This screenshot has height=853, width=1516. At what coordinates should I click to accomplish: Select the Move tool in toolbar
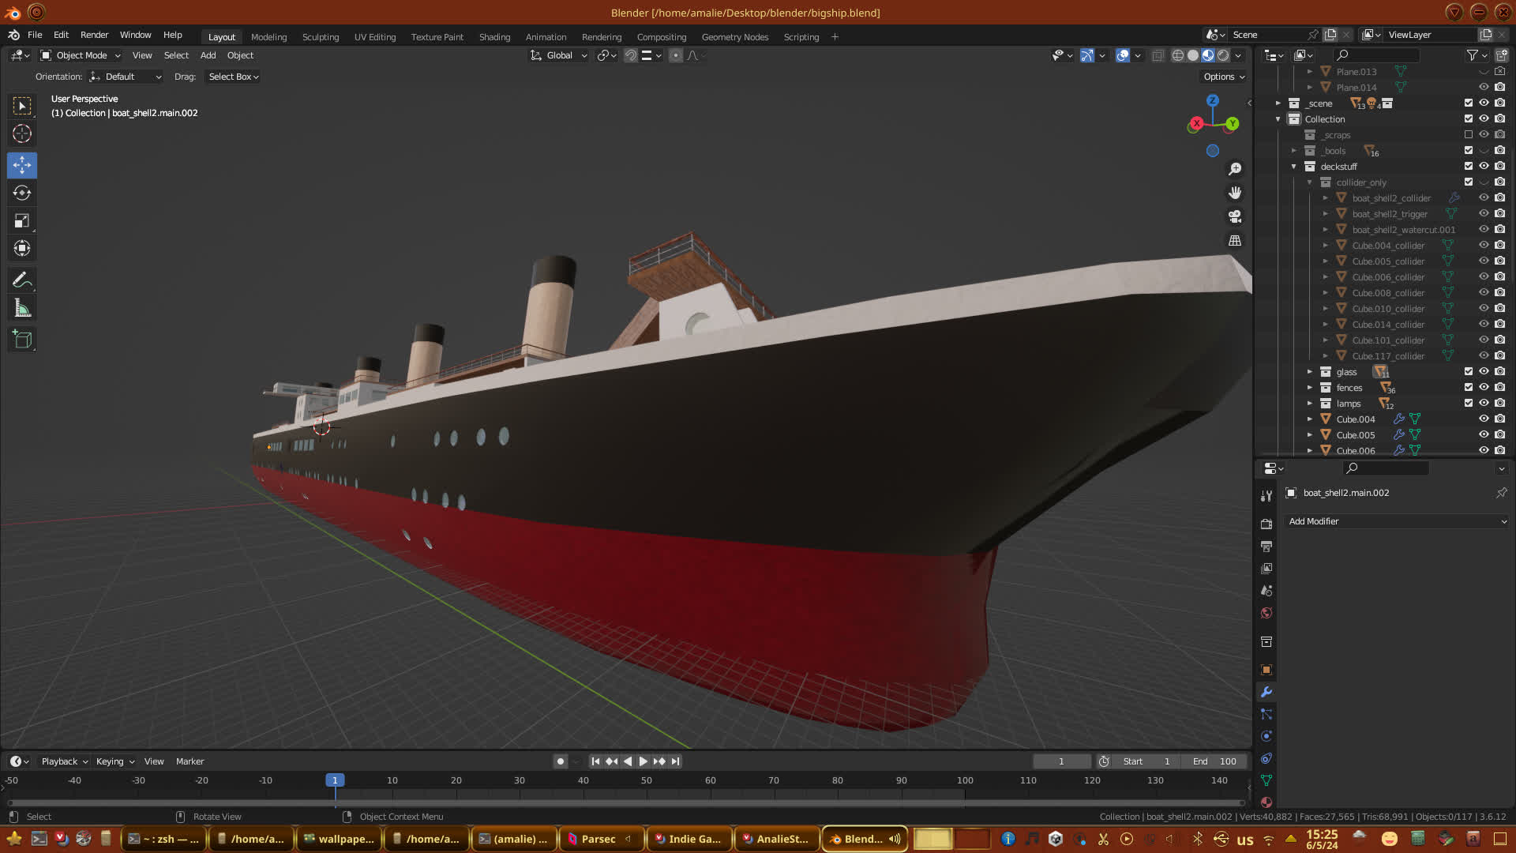pyautogui.click(x=22, y=165)
